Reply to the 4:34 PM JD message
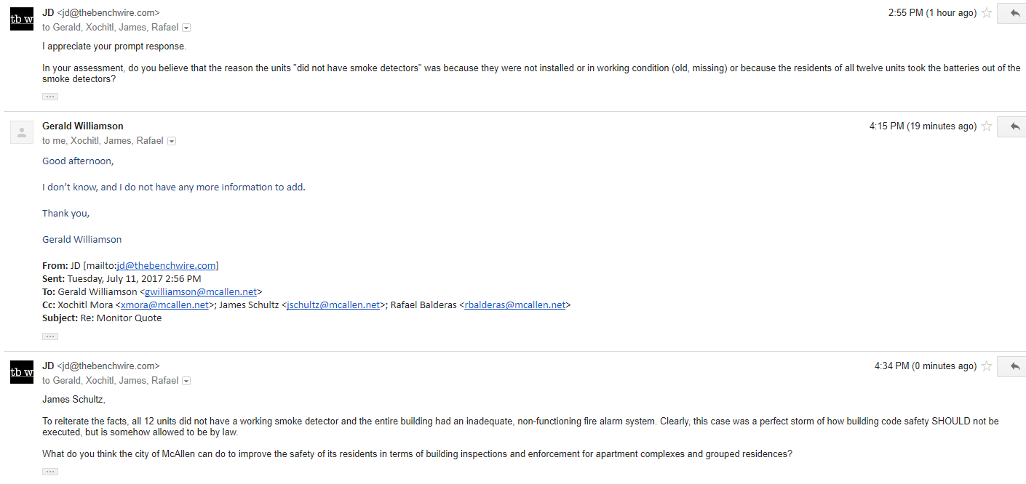Viewport: 1026px width, 484px height. 1013,366
